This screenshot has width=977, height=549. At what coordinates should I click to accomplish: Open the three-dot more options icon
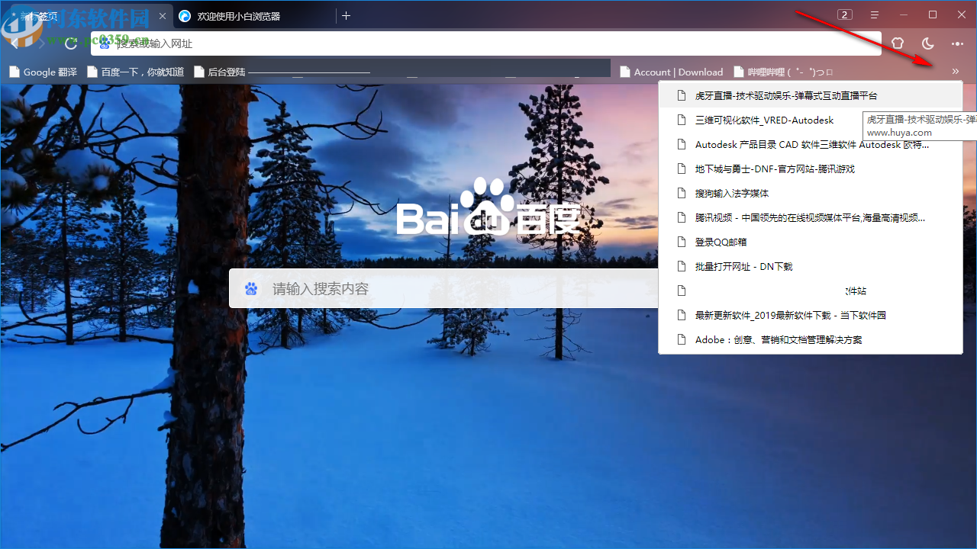957,43
